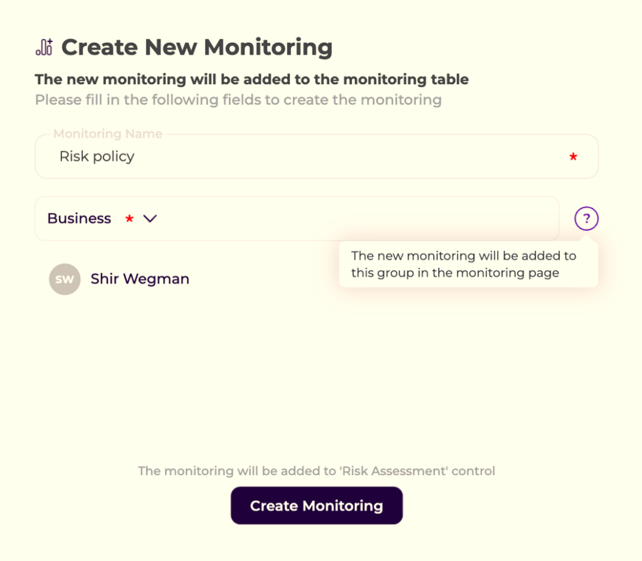
Task: Click the SW avatar circle
Action: [65, 279]
